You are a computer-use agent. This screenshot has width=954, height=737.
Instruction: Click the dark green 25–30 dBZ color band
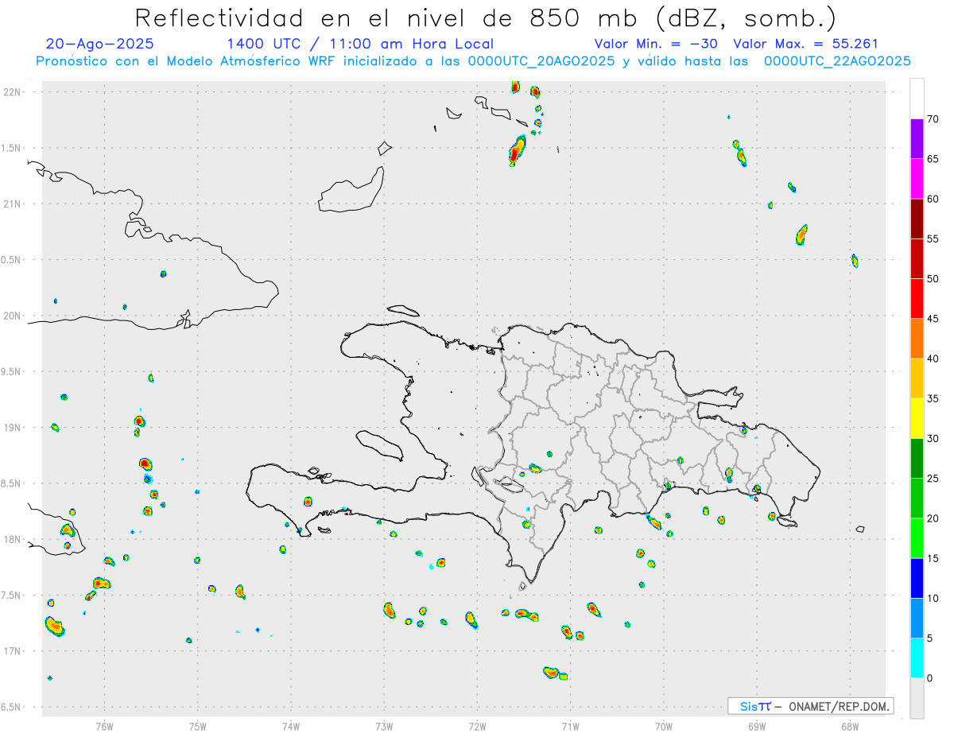pos(917,459)
